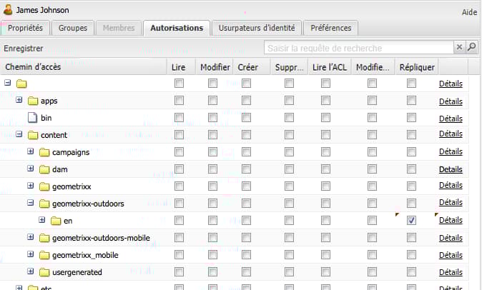Enable Créer for the dam folder

pyautogui.click(x=246, y=169)
